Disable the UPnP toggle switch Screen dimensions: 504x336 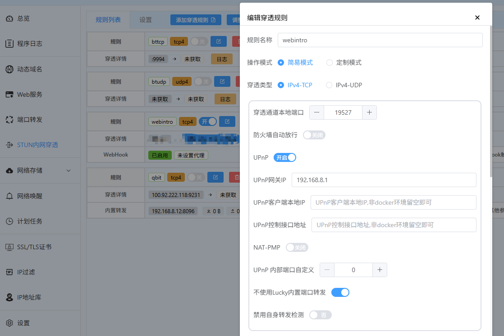pos(285,157)
